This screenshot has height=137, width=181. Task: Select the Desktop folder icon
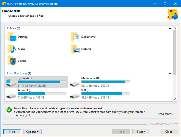coord(12,37)
